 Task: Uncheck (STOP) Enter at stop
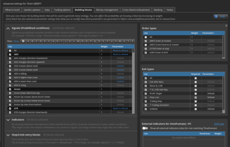(146, 49)
